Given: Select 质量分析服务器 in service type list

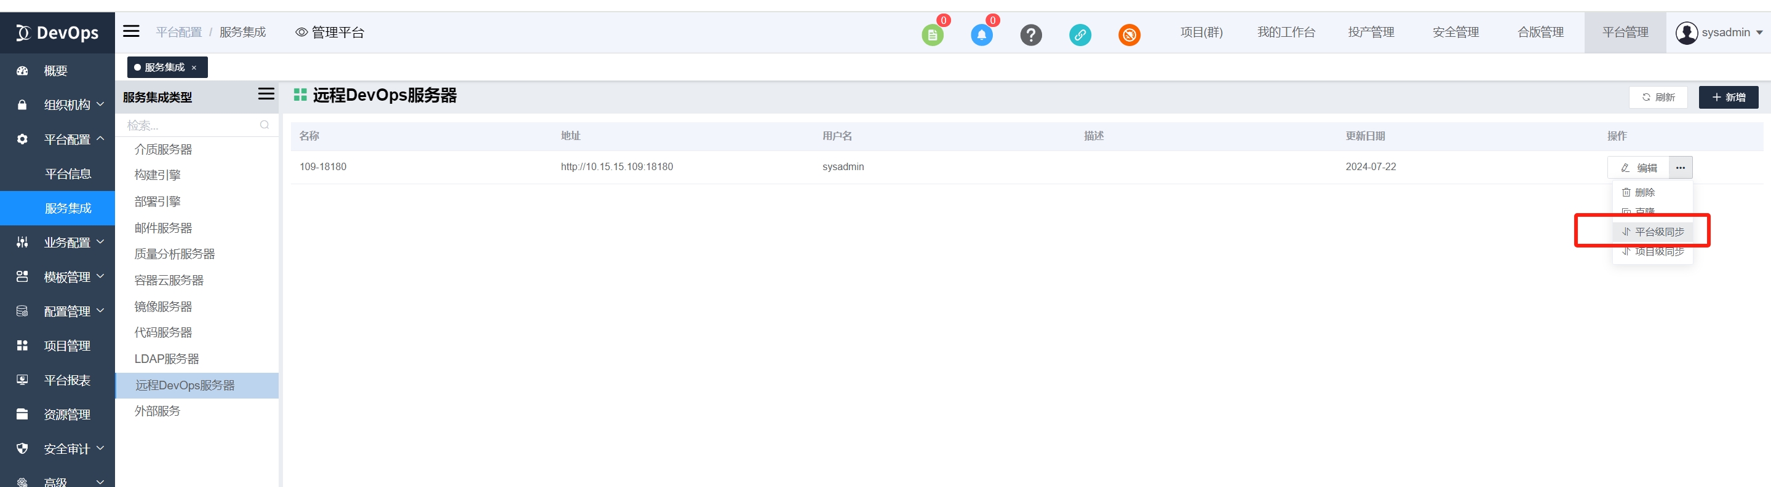Looking at the screenshot, I should (x=197, y=254).
